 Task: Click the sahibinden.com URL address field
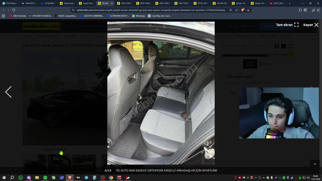coord(151,10)
